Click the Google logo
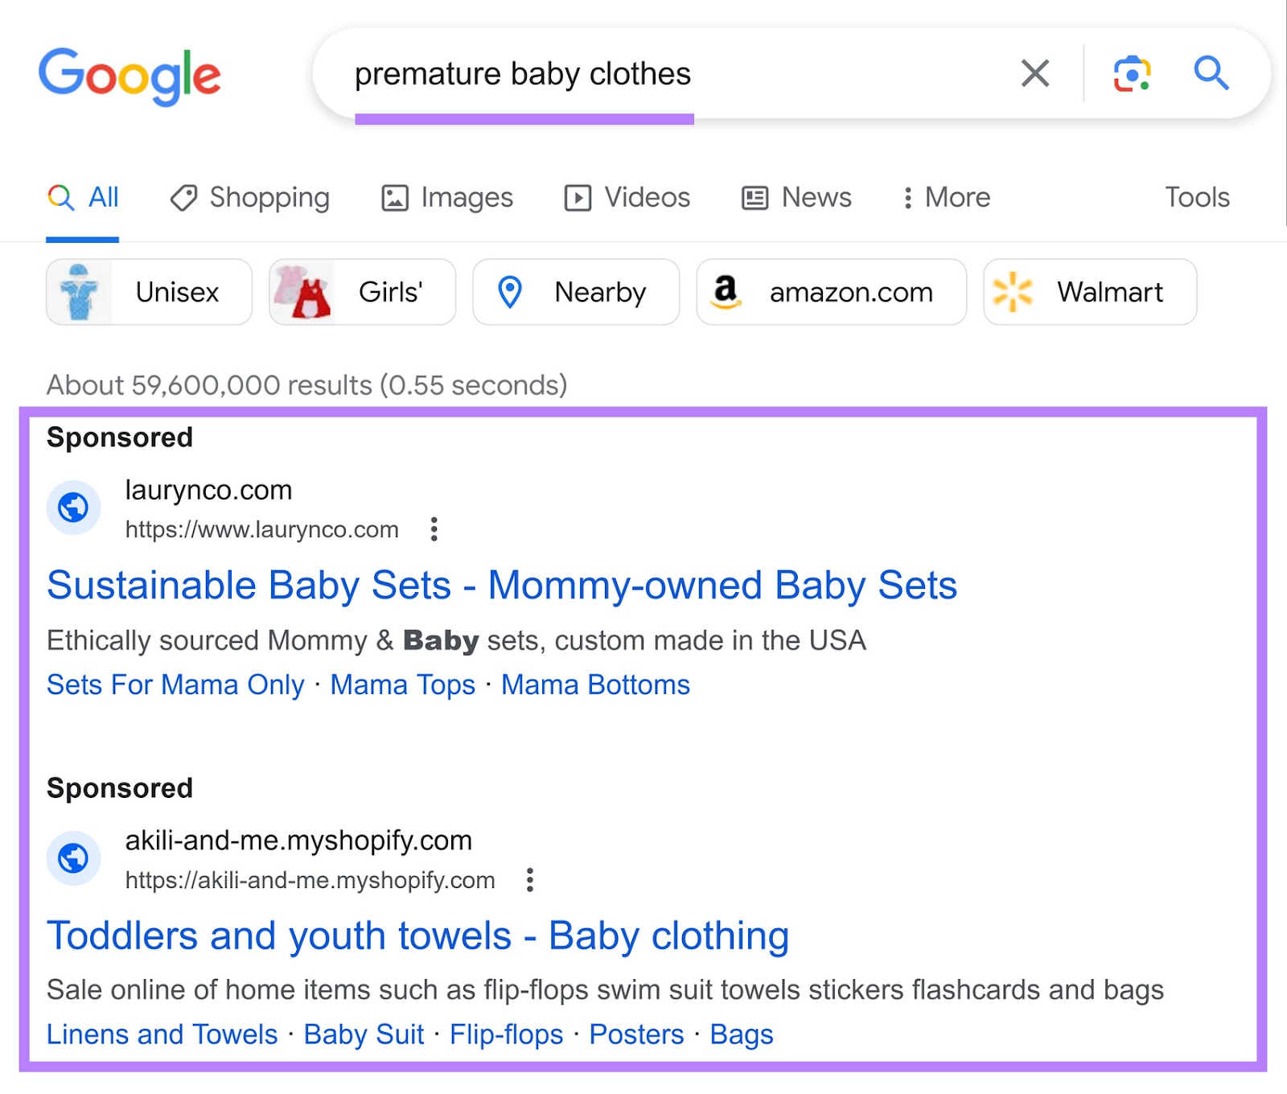 pos(130,74)
